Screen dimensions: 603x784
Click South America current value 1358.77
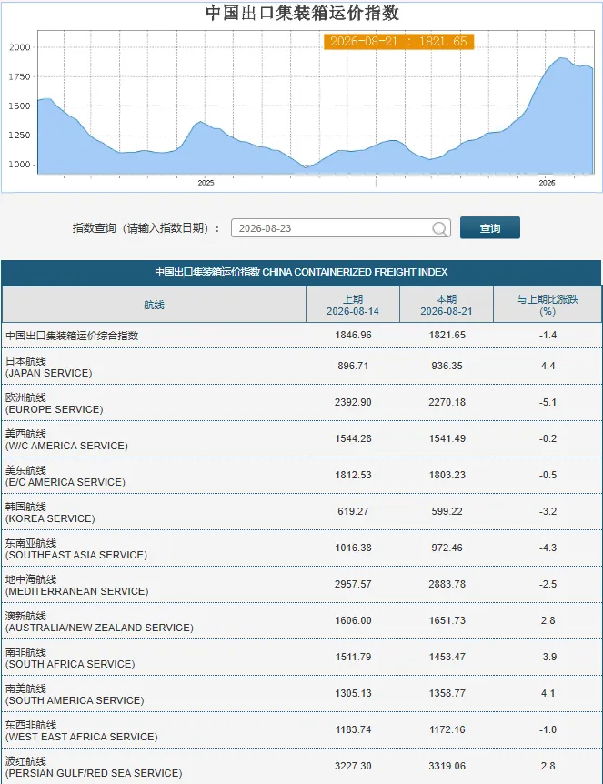[447, 693]
